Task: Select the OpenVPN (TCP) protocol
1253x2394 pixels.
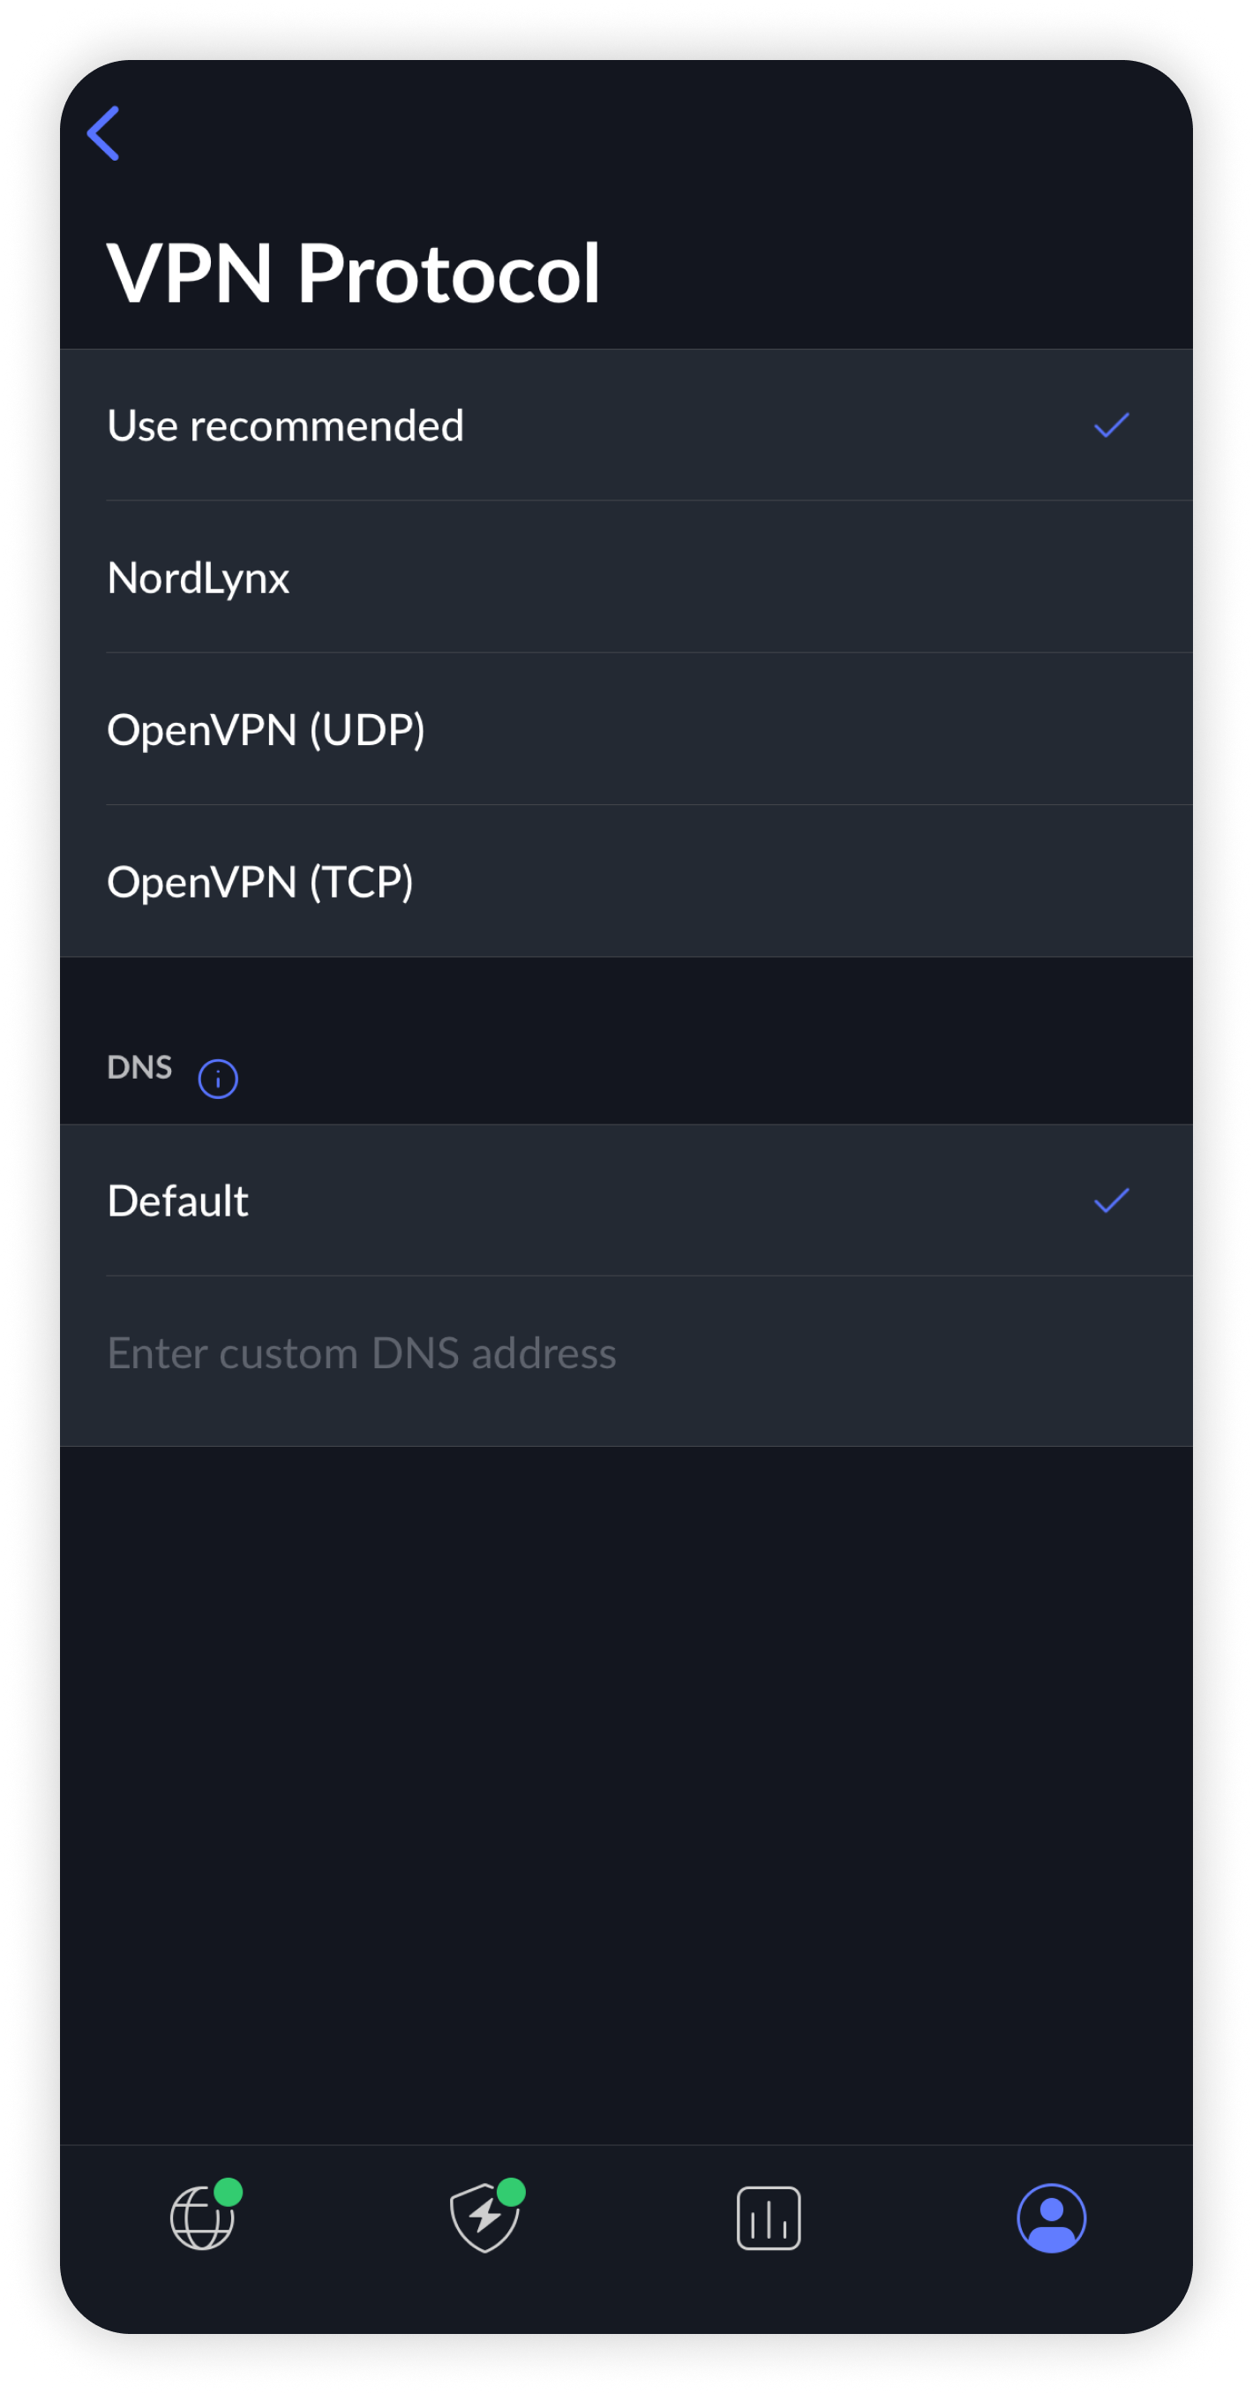Action: click(x=260, y=882)
